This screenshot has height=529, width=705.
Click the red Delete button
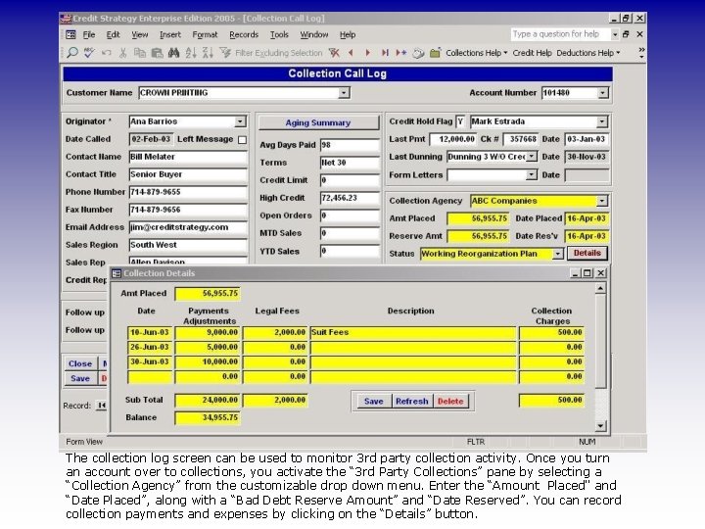450,402
